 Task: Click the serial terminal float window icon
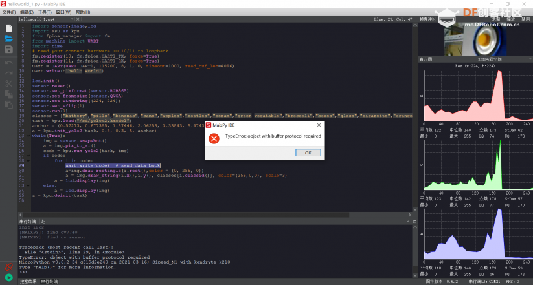(414, 222)
